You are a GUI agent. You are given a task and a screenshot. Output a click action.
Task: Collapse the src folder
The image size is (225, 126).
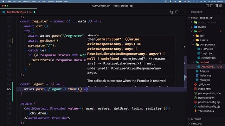click(x=192, y=31)
